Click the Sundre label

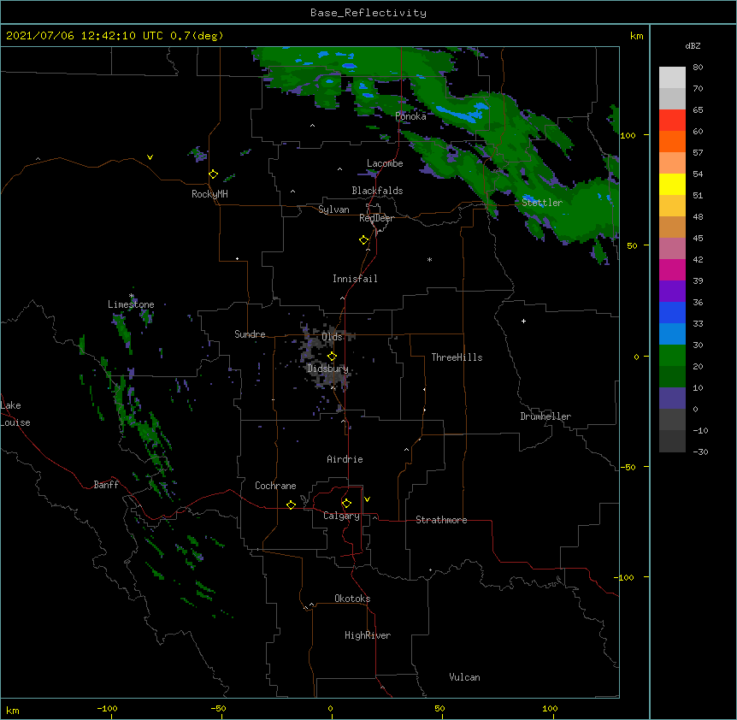click(x=250, y=334)
